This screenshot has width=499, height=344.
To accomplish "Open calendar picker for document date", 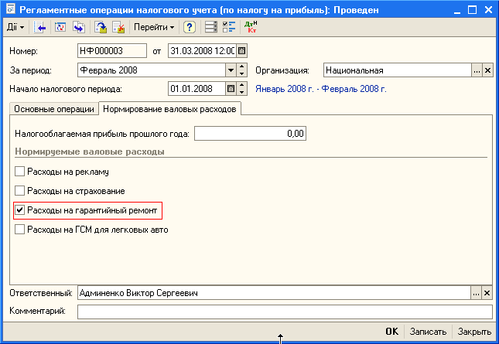I will (x=242, y=51).
